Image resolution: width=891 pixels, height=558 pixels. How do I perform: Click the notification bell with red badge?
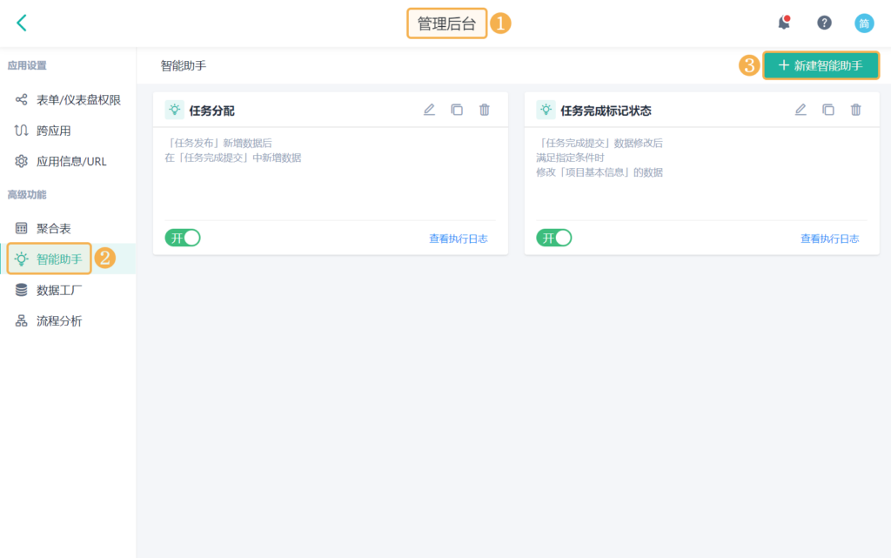click(782, 23)
